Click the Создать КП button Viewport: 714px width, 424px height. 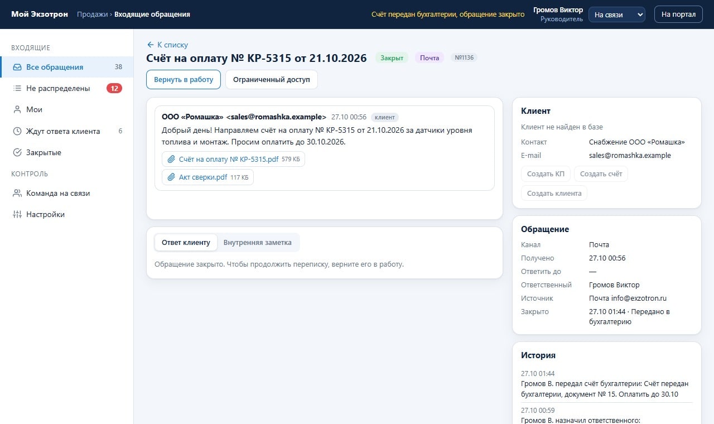(x=546, y=174)
